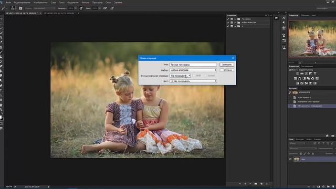The width and height of the screenshot is (336, 189).
Task: Toggle the Brush panel from options bar
Action: coord(20,8)
